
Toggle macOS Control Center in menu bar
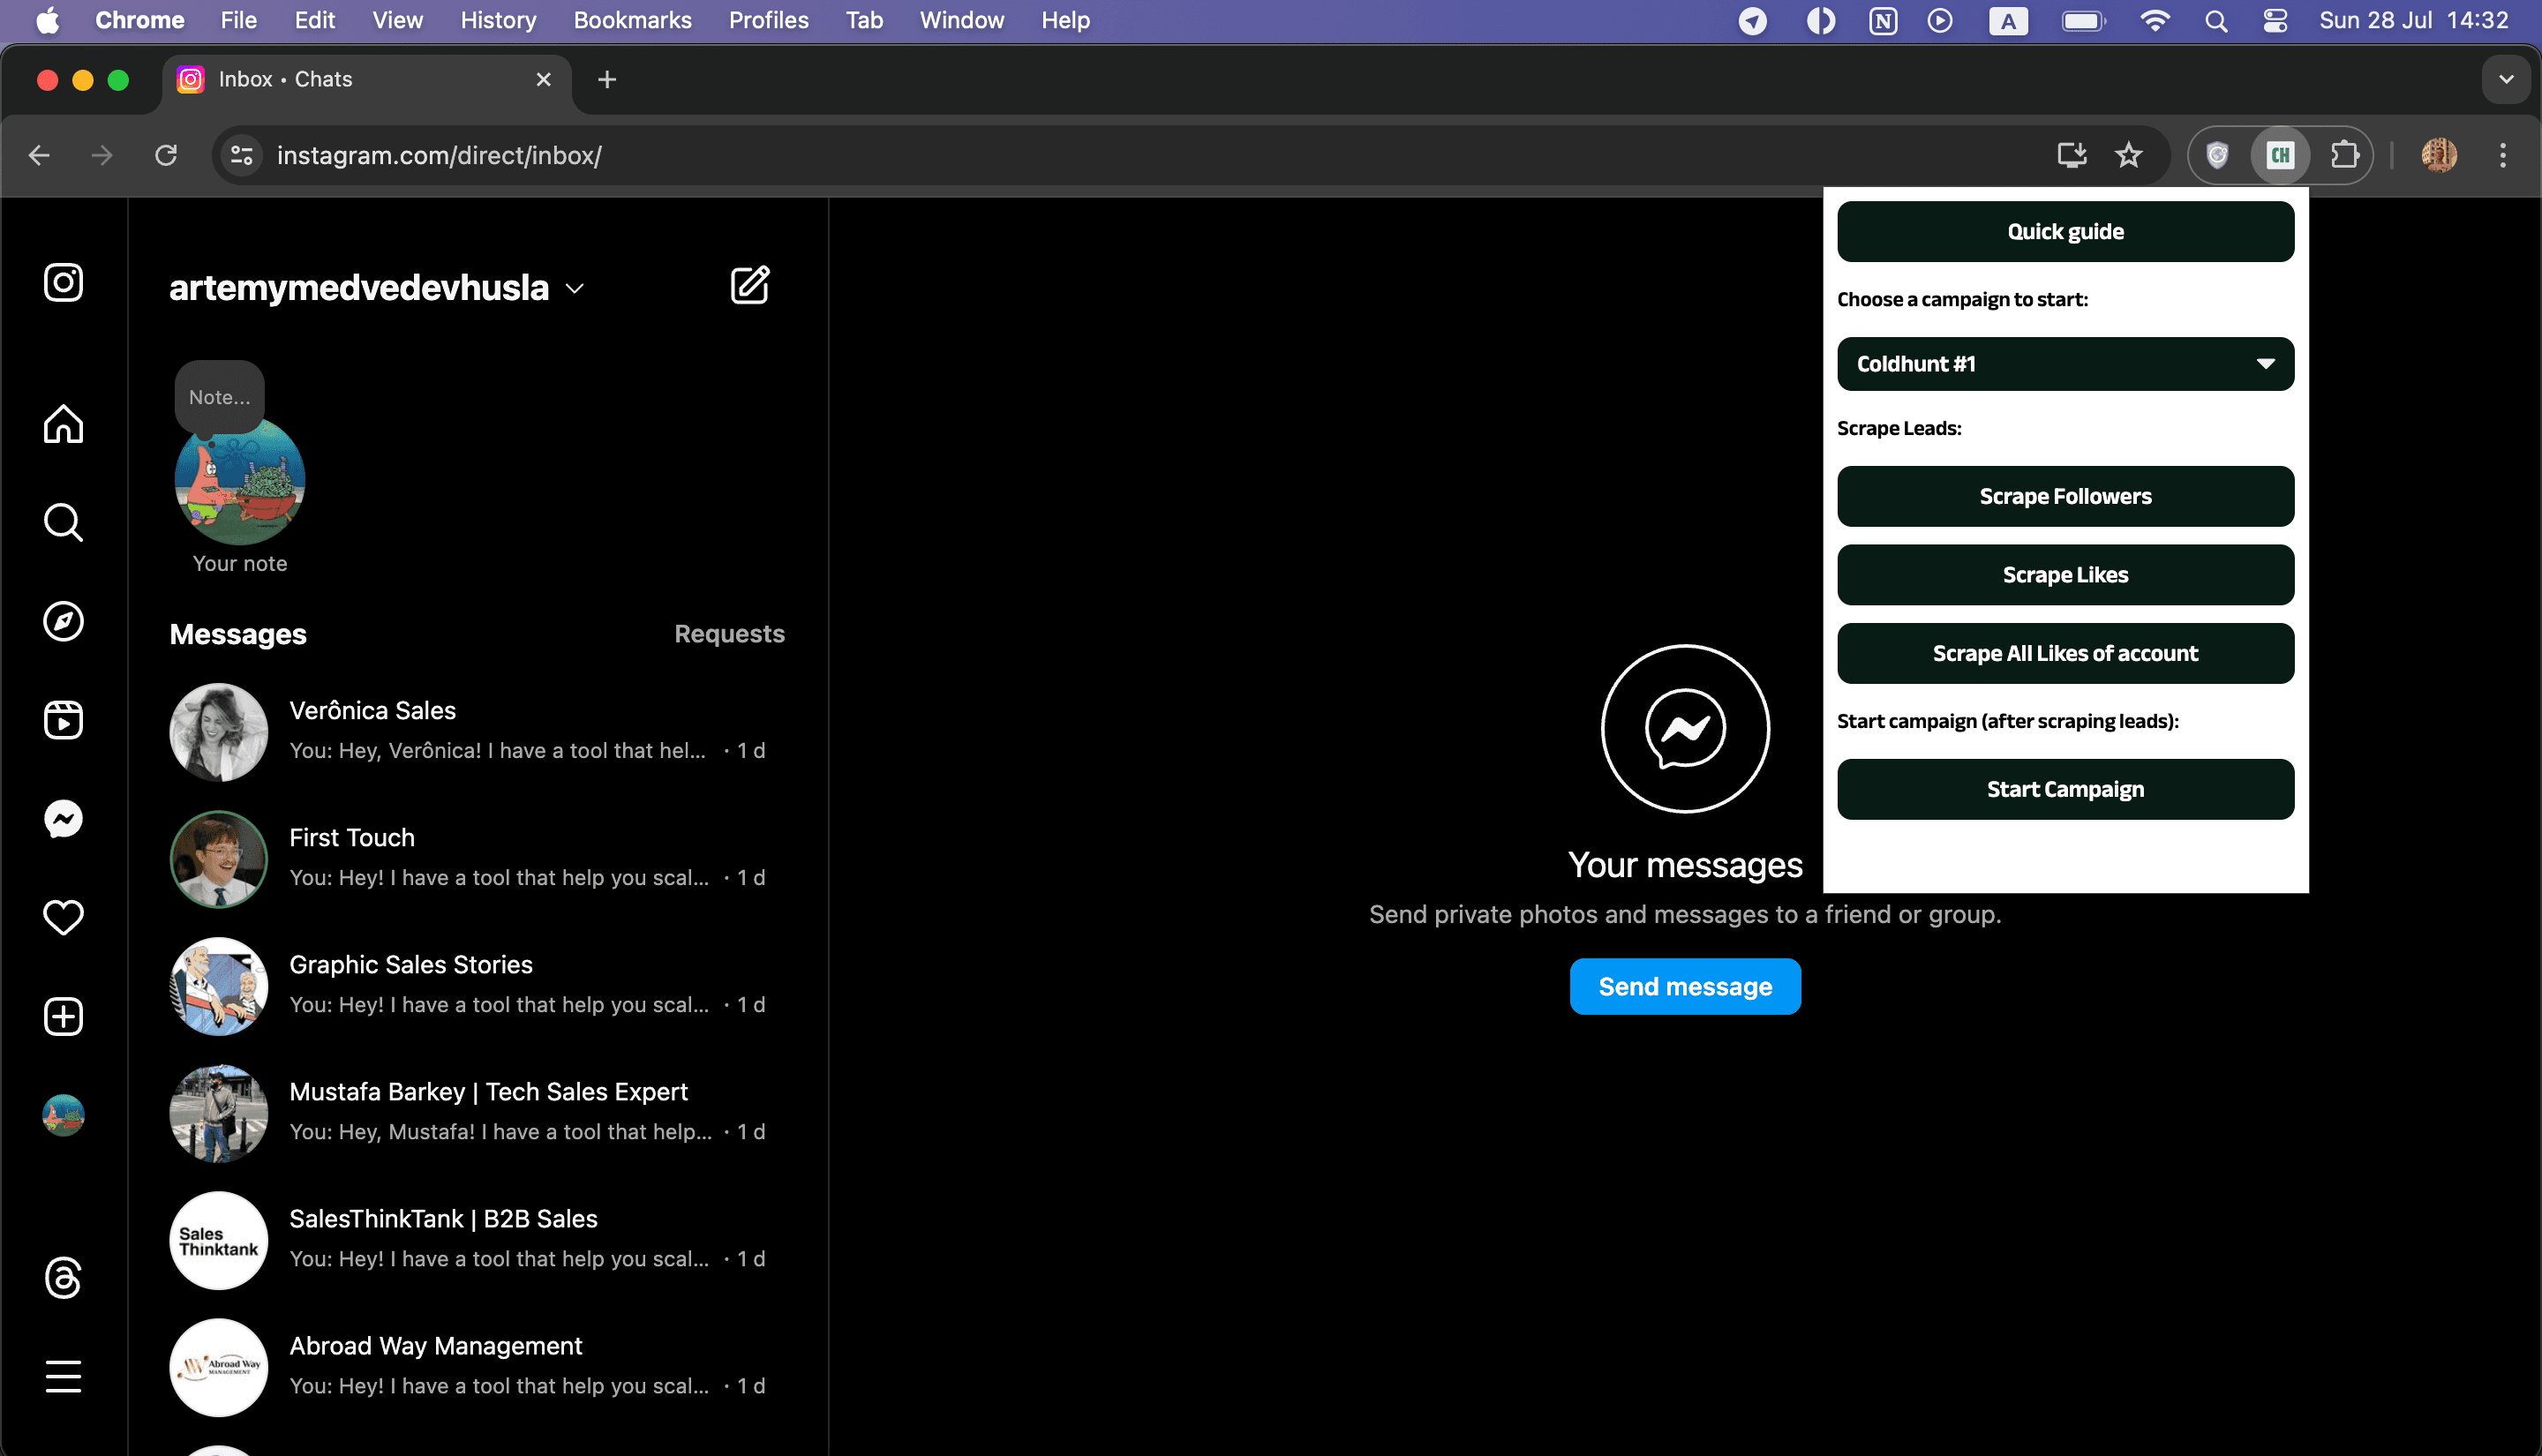[2275, 20]
